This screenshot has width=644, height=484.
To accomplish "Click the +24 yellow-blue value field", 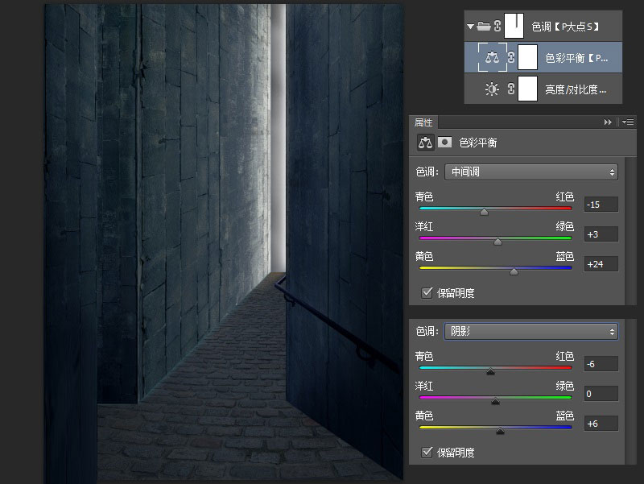I will pos(601,264).
